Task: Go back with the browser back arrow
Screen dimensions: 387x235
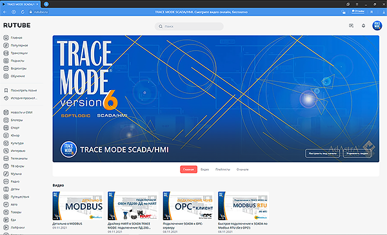Action: pyautogui.click(x=5, y=12)
